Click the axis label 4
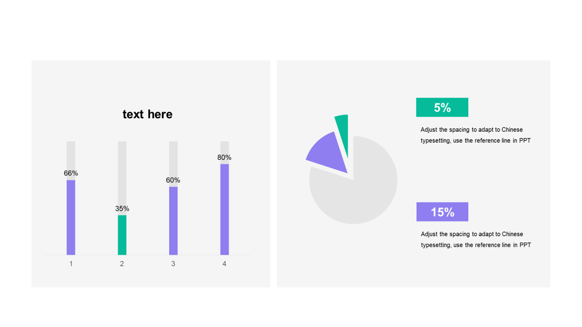582x327 pixels. (224, 264)
